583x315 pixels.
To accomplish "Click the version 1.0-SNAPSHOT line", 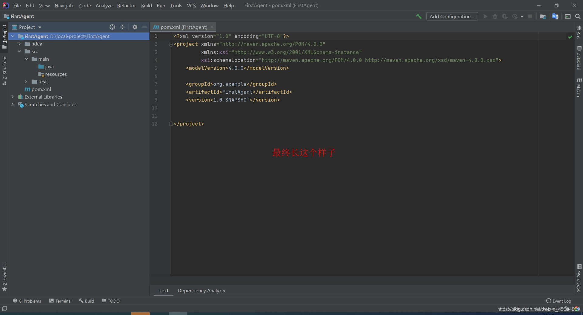I will [x=233, y=100].
